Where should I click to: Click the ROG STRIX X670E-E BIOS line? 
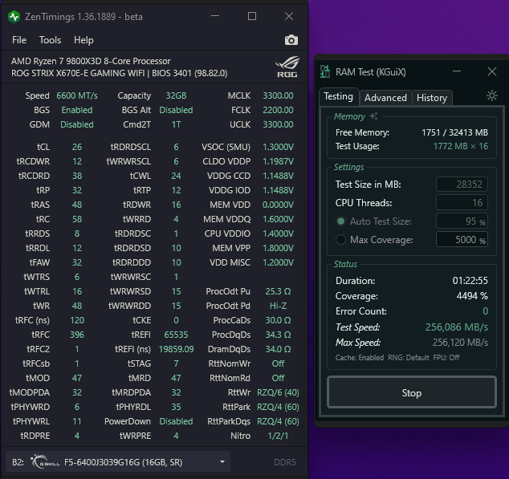point(119,73)
